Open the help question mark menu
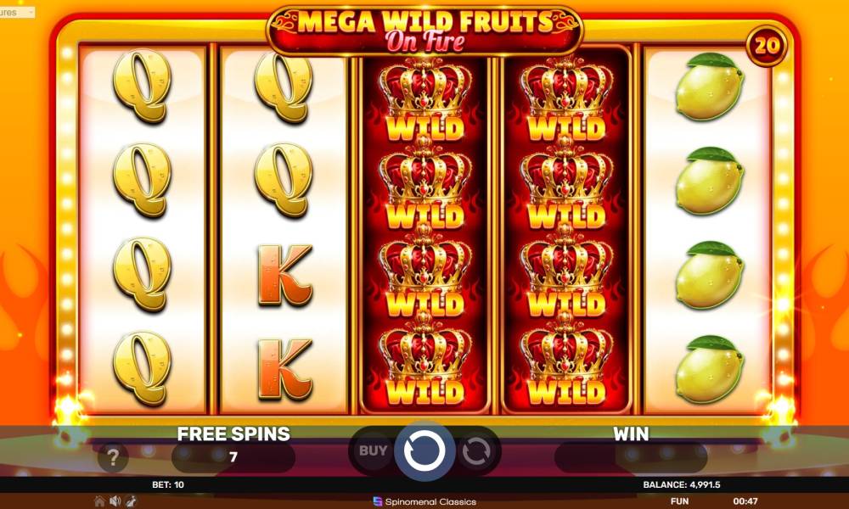 point(113,457)
